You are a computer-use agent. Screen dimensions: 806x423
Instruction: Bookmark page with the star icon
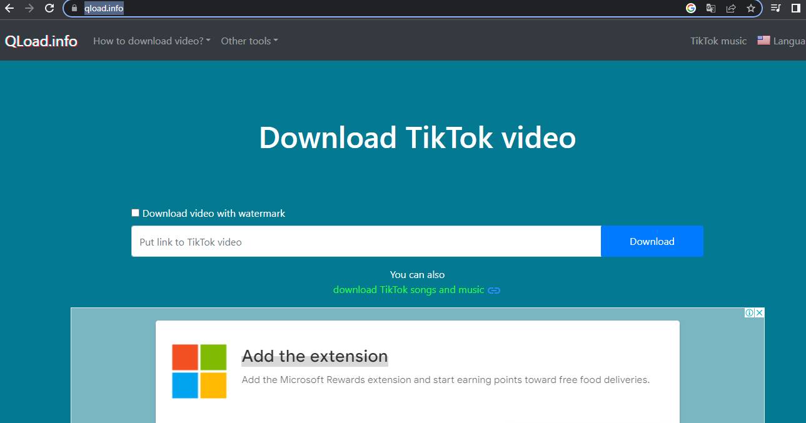click(x=750, y=8)
